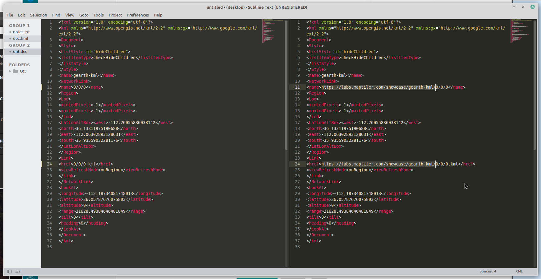Toggle the sidebar using the status bar icon
The width and height of the screenshot is (541, 279).
click(x=10, y=272)
